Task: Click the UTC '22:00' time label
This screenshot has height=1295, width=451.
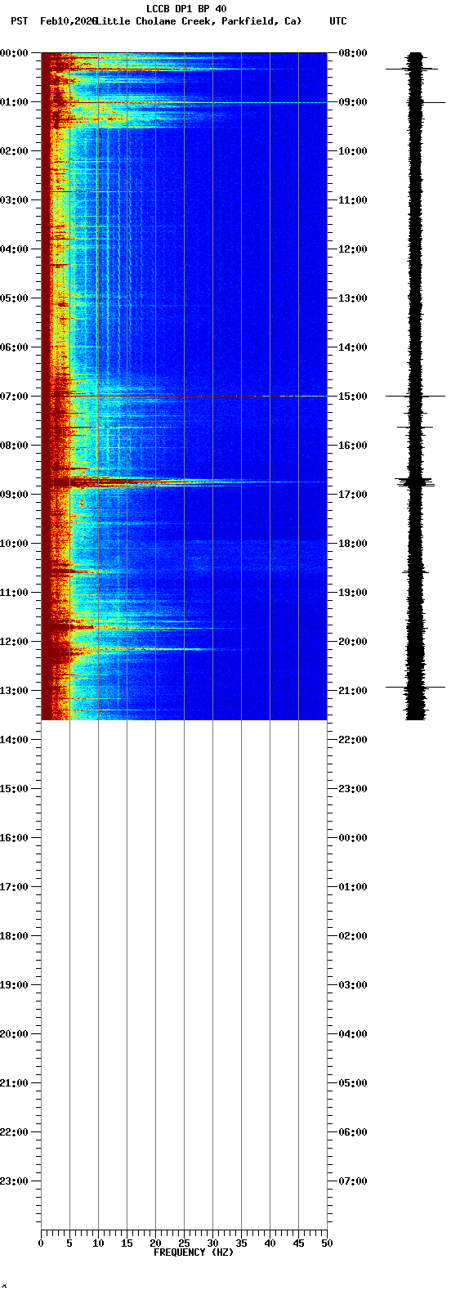Action: coord(353,740)
